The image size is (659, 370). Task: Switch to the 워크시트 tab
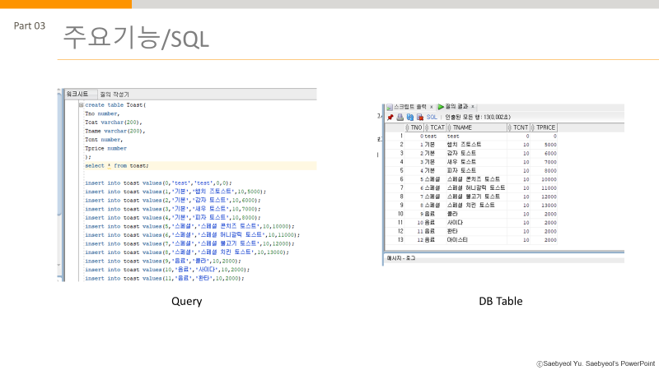pos(77,94)
